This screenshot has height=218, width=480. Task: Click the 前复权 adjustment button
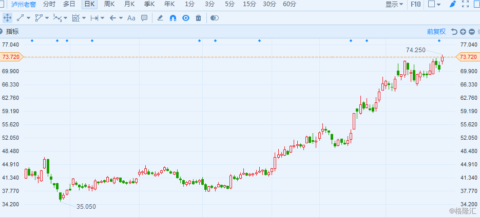436,31
